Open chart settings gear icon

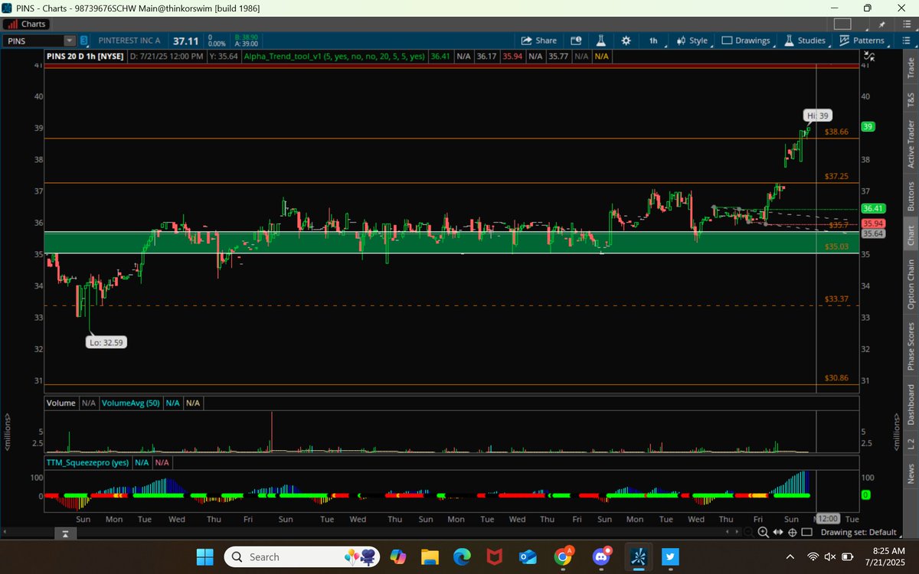pos(626,41)
